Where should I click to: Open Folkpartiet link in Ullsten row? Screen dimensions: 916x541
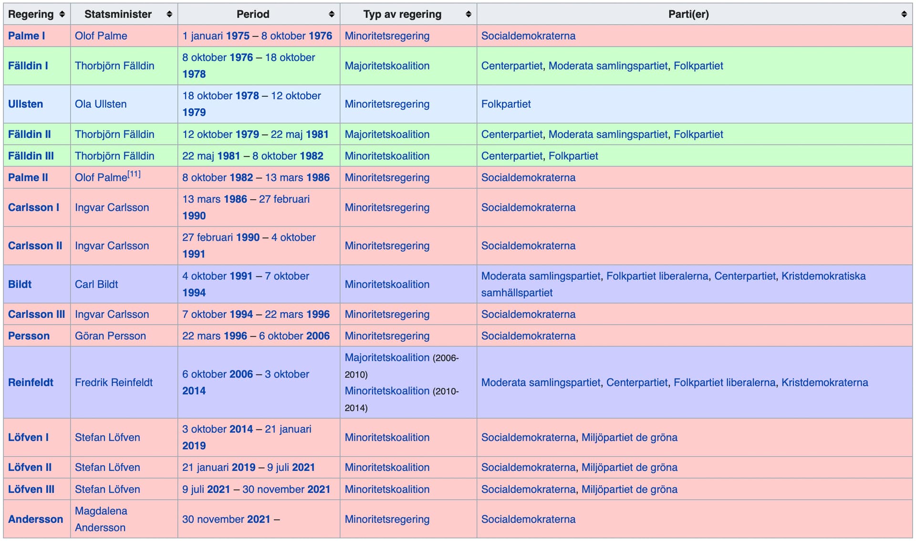506,104
